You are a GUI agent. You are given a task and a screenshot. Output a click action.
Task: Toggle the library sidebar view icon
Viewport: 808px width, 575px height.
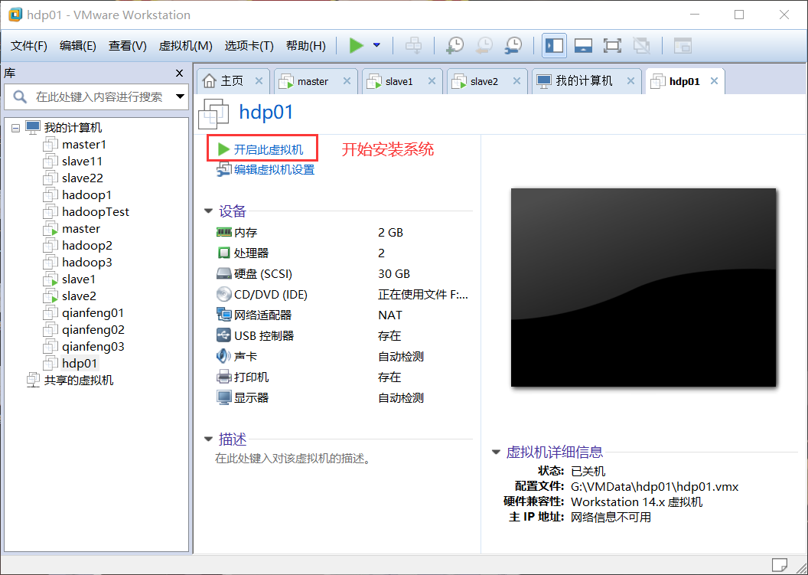pos(555,45)
